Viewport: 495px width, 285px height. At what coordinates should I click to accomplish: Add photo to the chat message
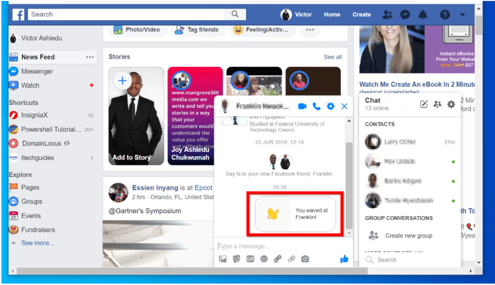(x=223, y=259)
